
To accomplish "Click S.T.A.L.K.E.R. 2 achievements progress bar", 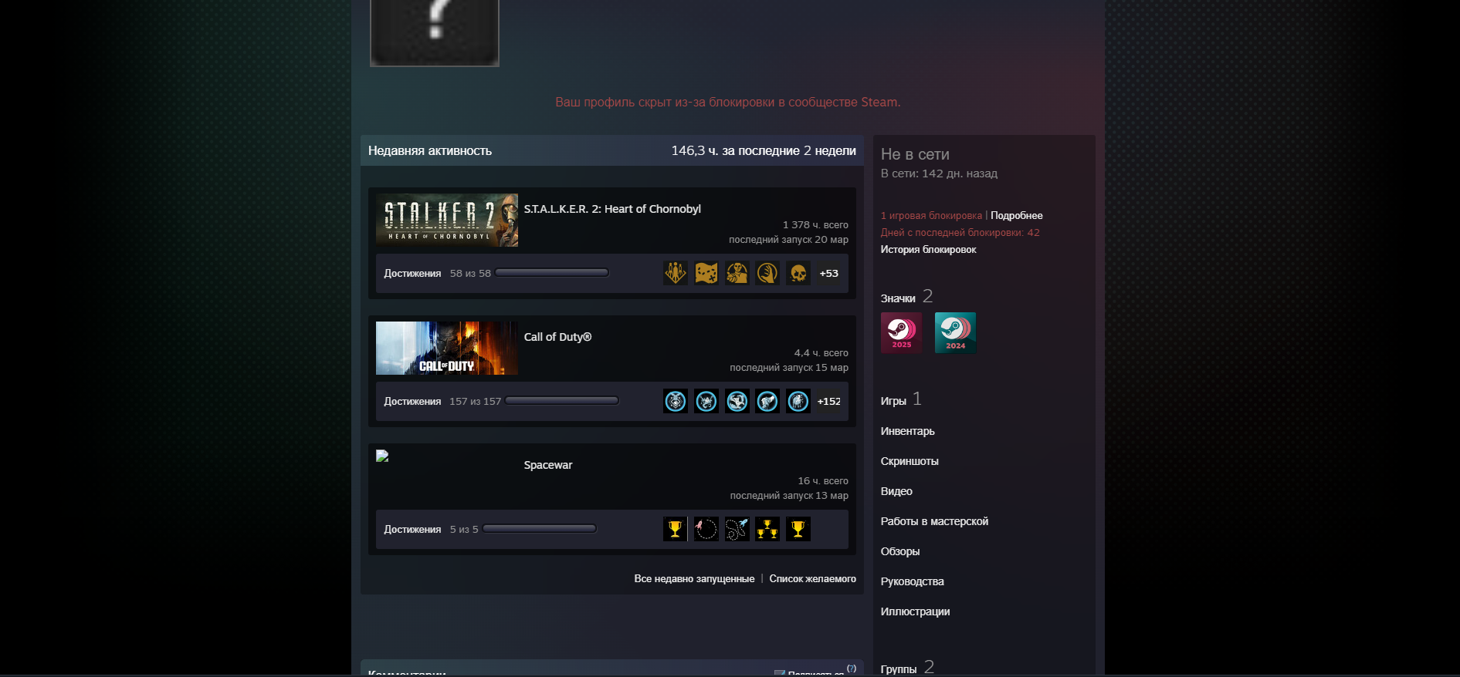I will pyautogui.click(x=552, y=273).
